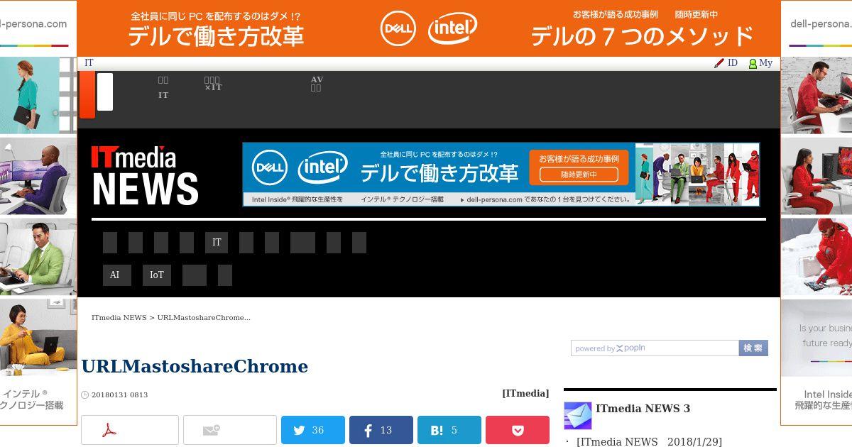Viewport: 852px width, 447px height.
Task: Click the clock icon beside article date
Action: (x=85, y=395)
